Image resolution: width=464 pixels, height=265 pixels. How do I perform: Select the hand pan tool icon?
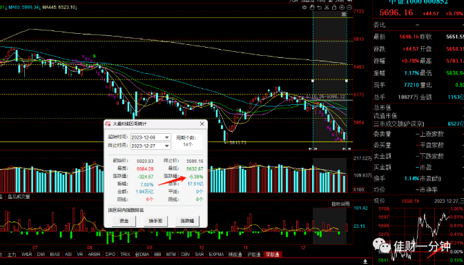(x=312, y=8)
